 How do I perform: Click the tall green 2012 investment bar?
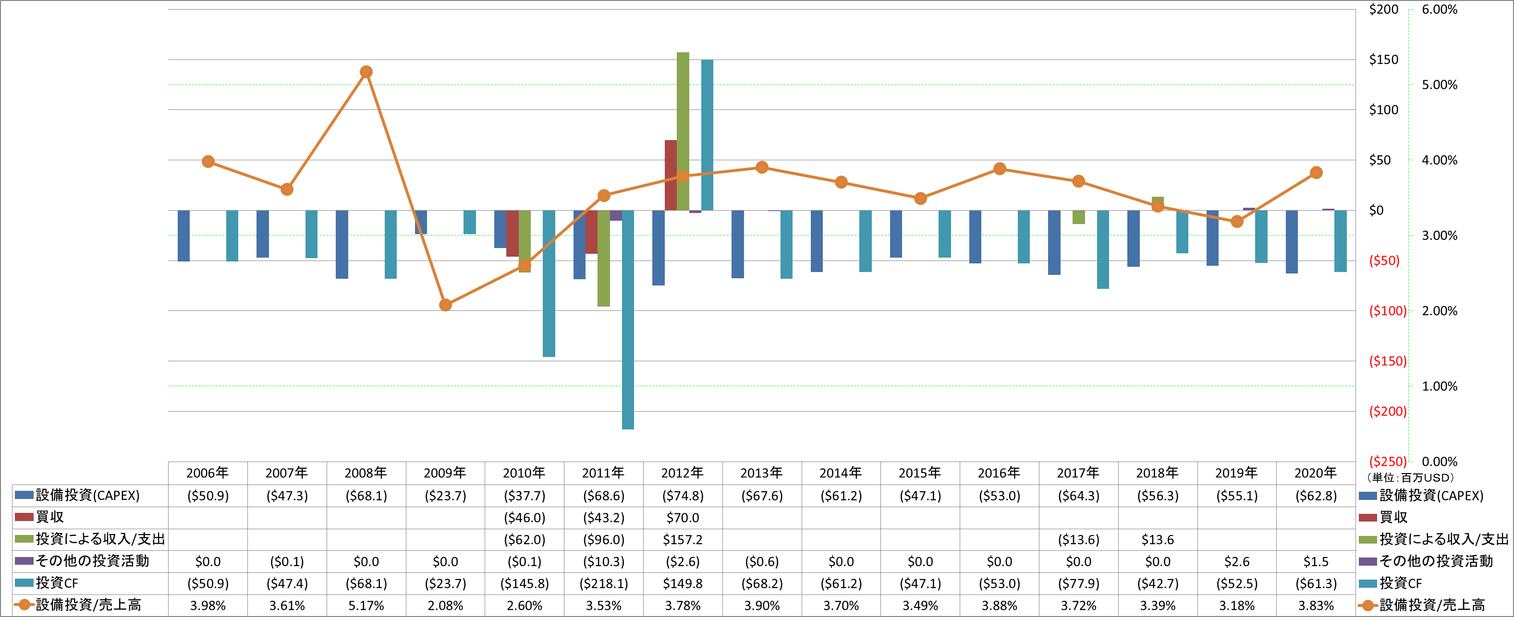(x=683, y=131)
